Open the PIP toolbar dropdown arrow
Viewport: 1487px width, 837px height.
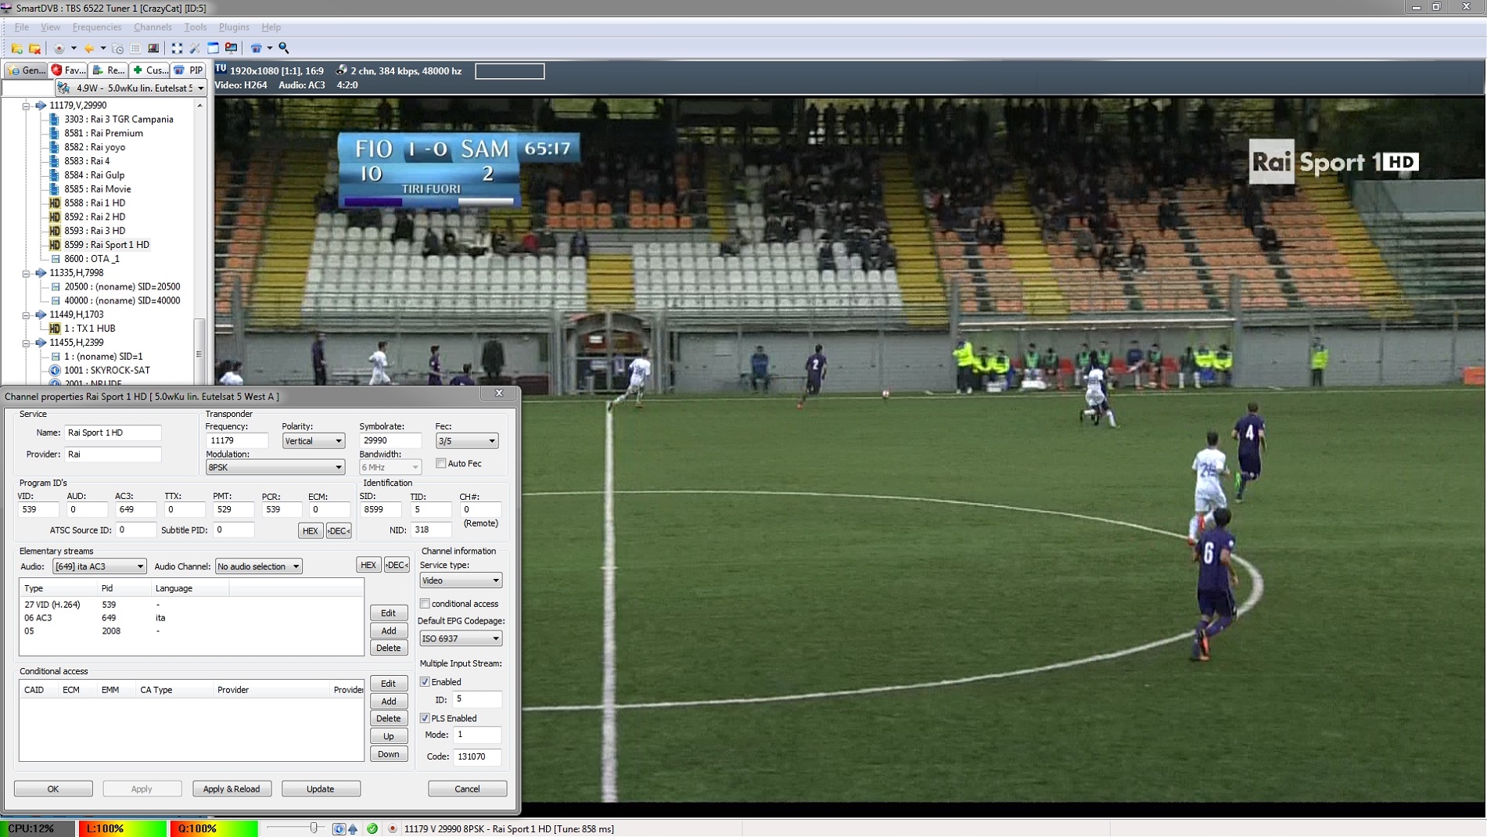pos(269,48)
